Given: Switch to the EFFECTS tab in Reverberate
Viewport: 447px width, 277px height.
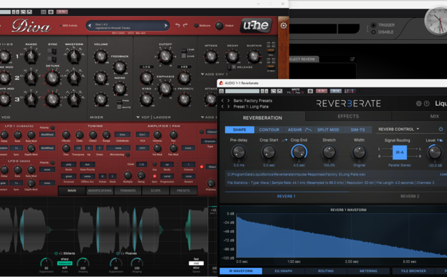Looking at the screenshot, I should tap(349, 117).
